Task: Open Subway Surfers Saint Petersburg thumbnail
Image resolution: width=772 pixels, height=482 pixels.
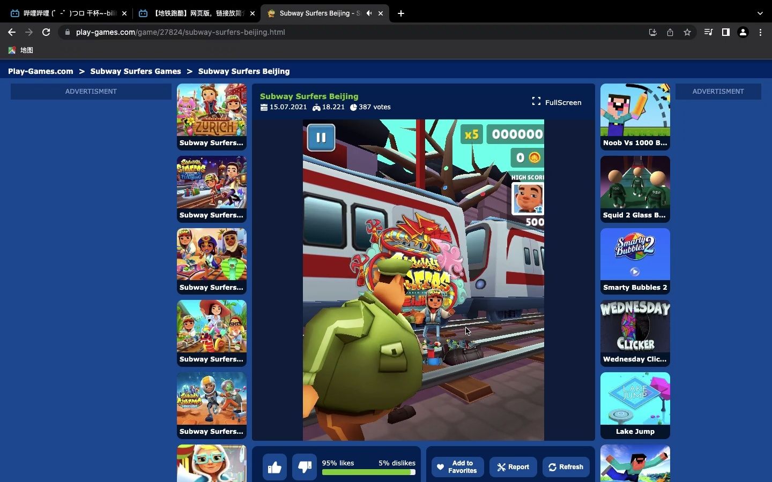Action: click(x=212, y=189)
